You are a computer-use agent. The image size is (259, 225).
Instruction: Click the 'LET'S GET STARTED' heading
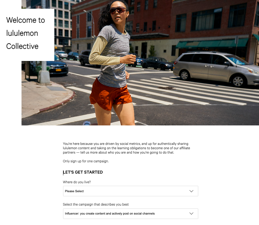[83, 172]
